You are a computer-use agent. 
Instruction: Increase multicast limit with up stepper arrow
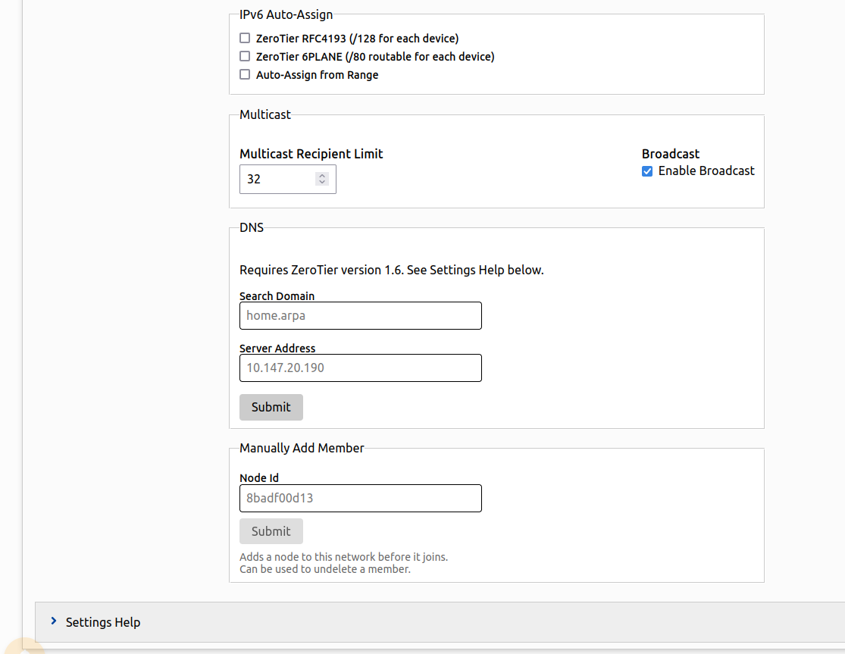tap(322, 175)
